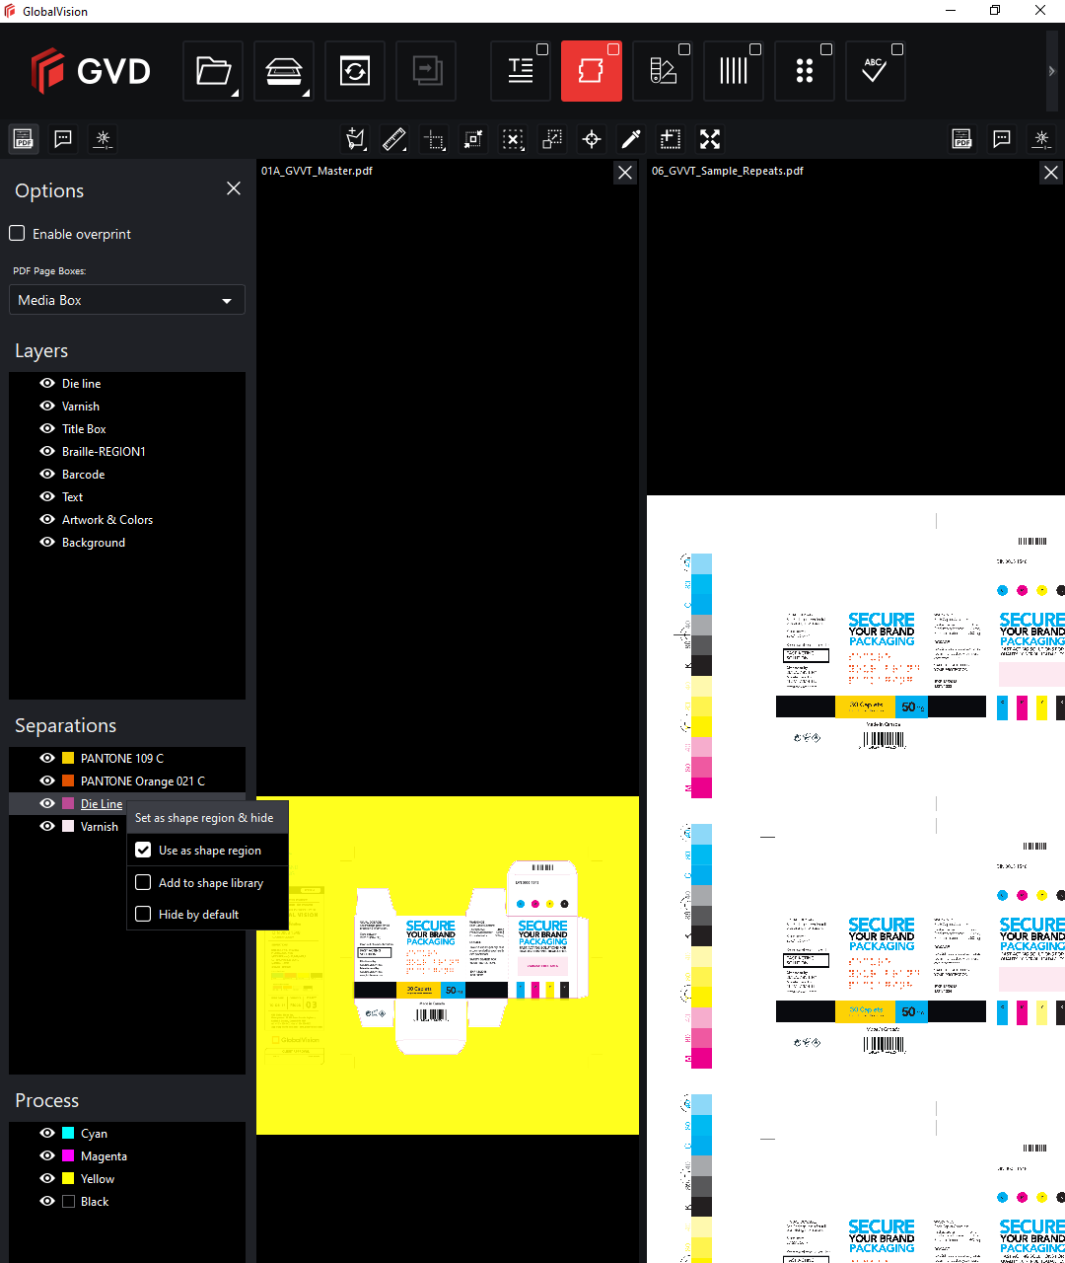Screen dimensions: 1065x1263
Task: Click the PANTONE Orange 021 C color swatch
Action: pos(68,781)
